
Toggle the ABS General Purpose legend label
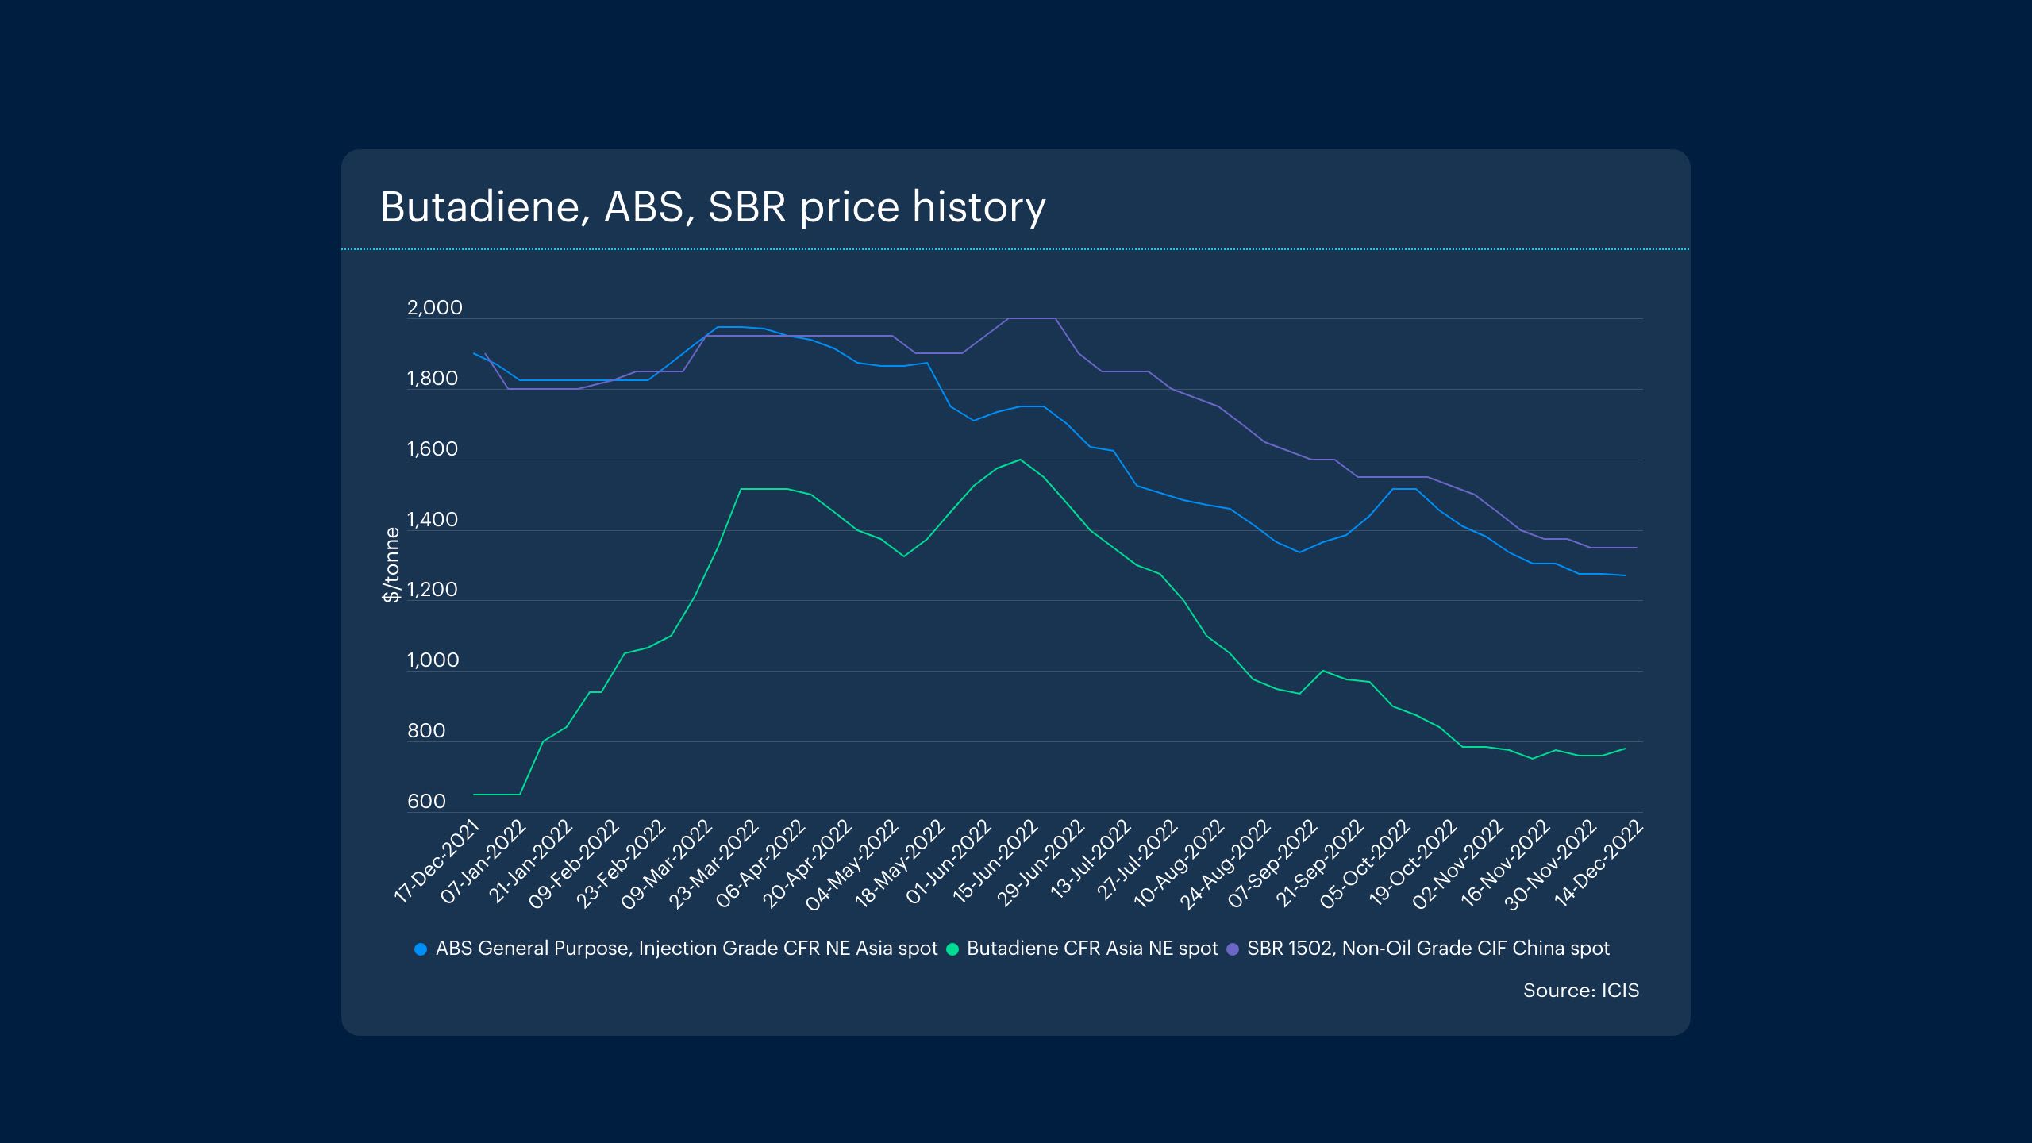pyautogui.click(x=687, y=949)
